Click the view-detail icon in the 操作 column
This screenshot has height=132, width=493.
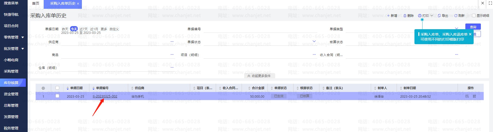(467, 96)
